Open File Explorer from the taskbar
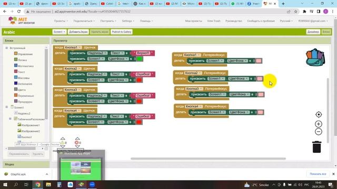Viewport: 337px width, 189px height. [48, 184]
